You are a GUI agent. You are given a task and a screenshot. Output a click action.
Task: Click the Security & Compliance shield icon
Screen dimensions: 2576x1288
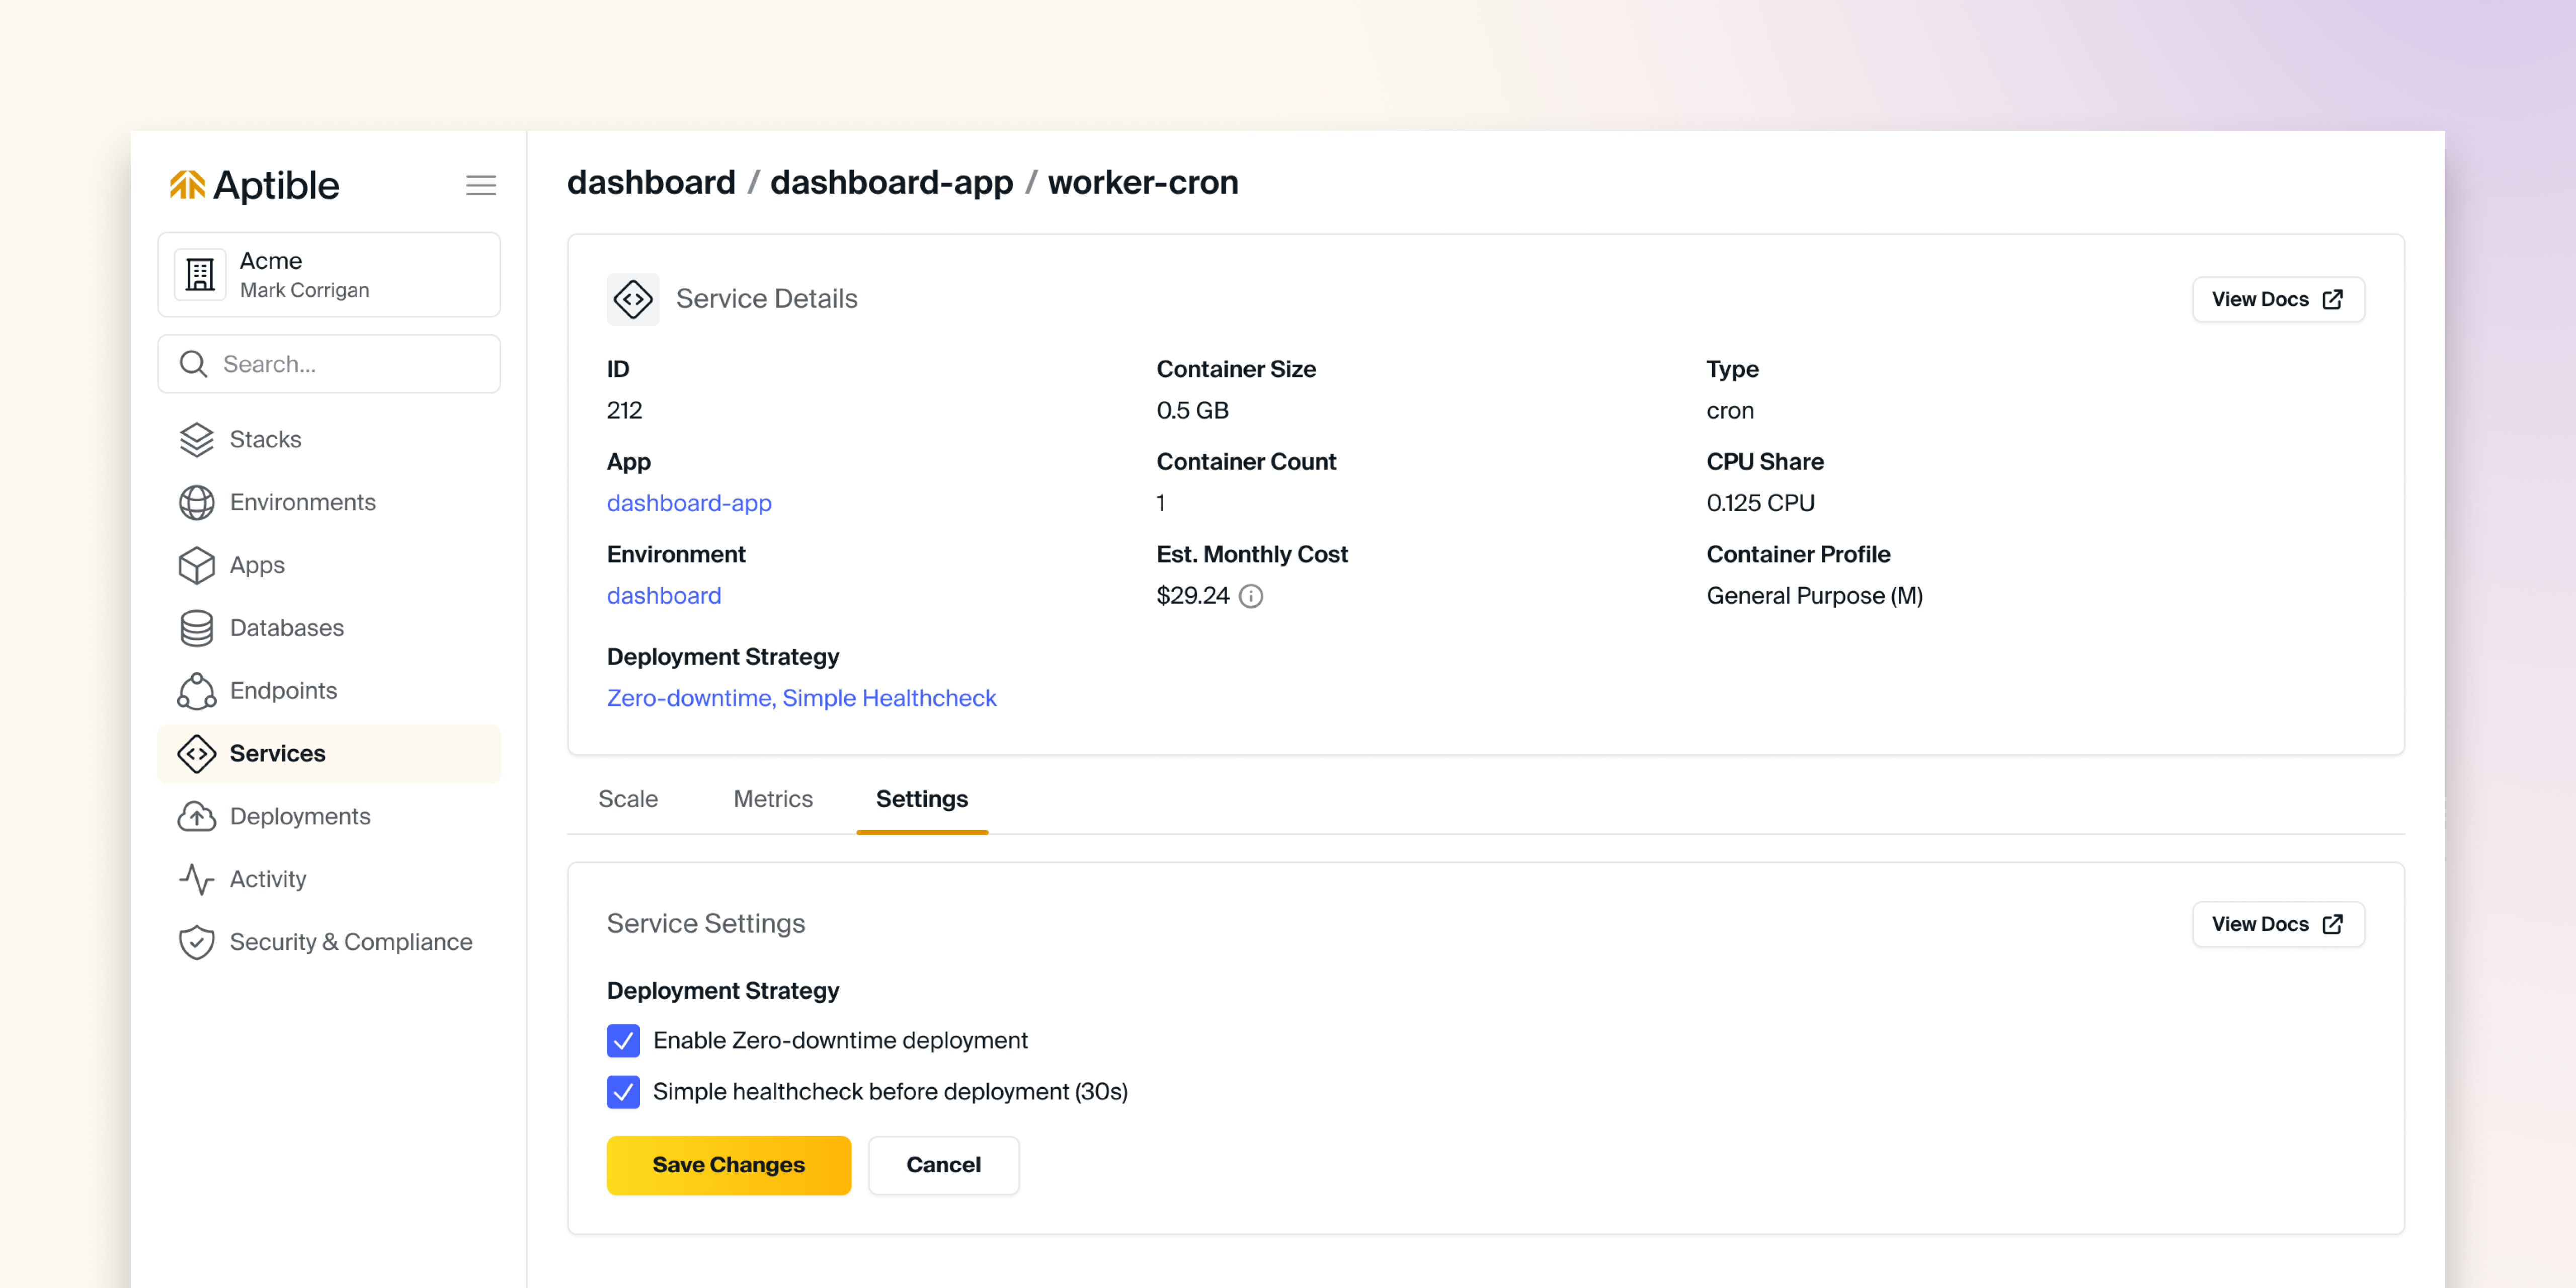point(196,942)
